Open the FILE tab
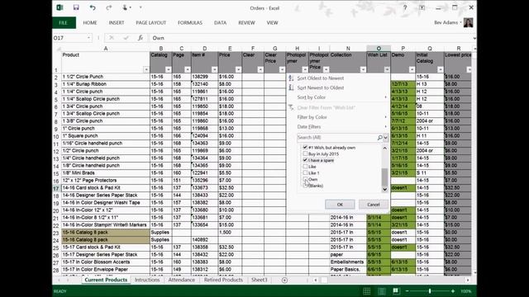 (x=64, y=22)
